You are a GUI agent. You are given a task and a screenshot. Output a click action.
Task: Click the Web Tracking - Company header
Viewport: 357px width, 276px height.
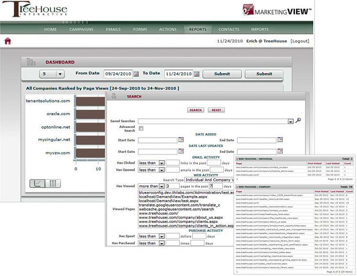[294, 187]
